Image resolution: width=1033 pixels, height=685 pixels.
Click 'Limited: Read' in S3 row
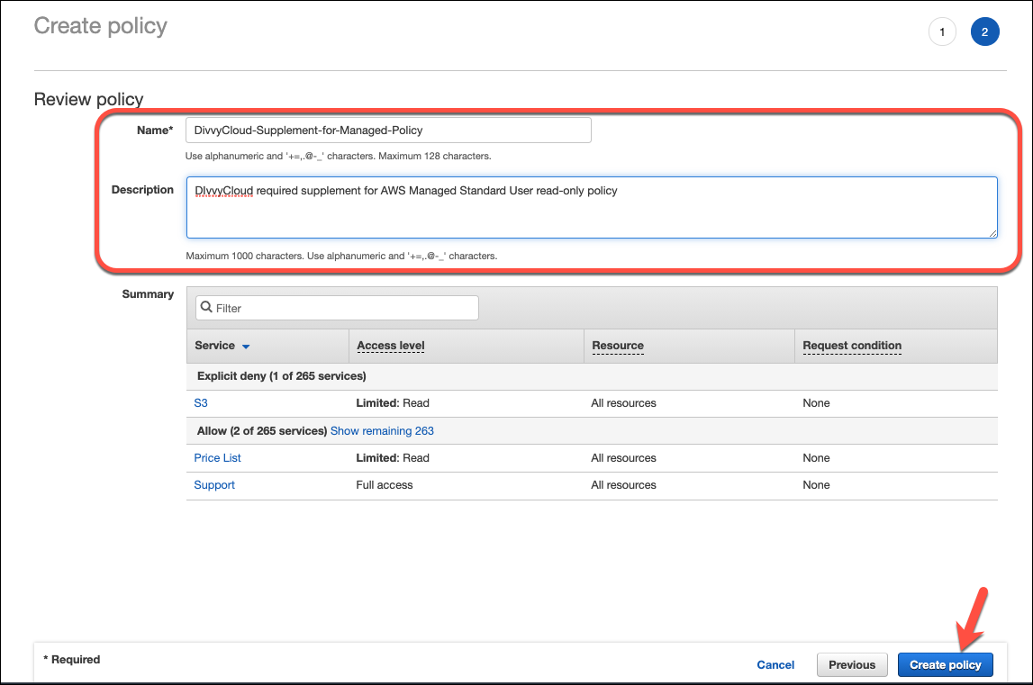(393, 402)
